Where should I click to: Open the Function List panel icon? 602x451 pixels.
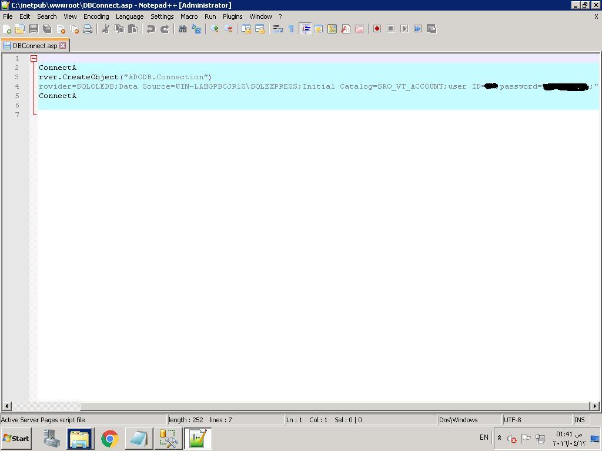tap(346, 29)
